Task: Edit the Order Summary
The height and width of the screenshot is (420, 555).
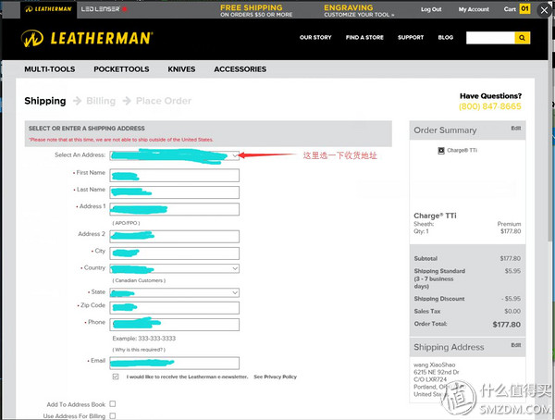Action: tap(516, 129)
